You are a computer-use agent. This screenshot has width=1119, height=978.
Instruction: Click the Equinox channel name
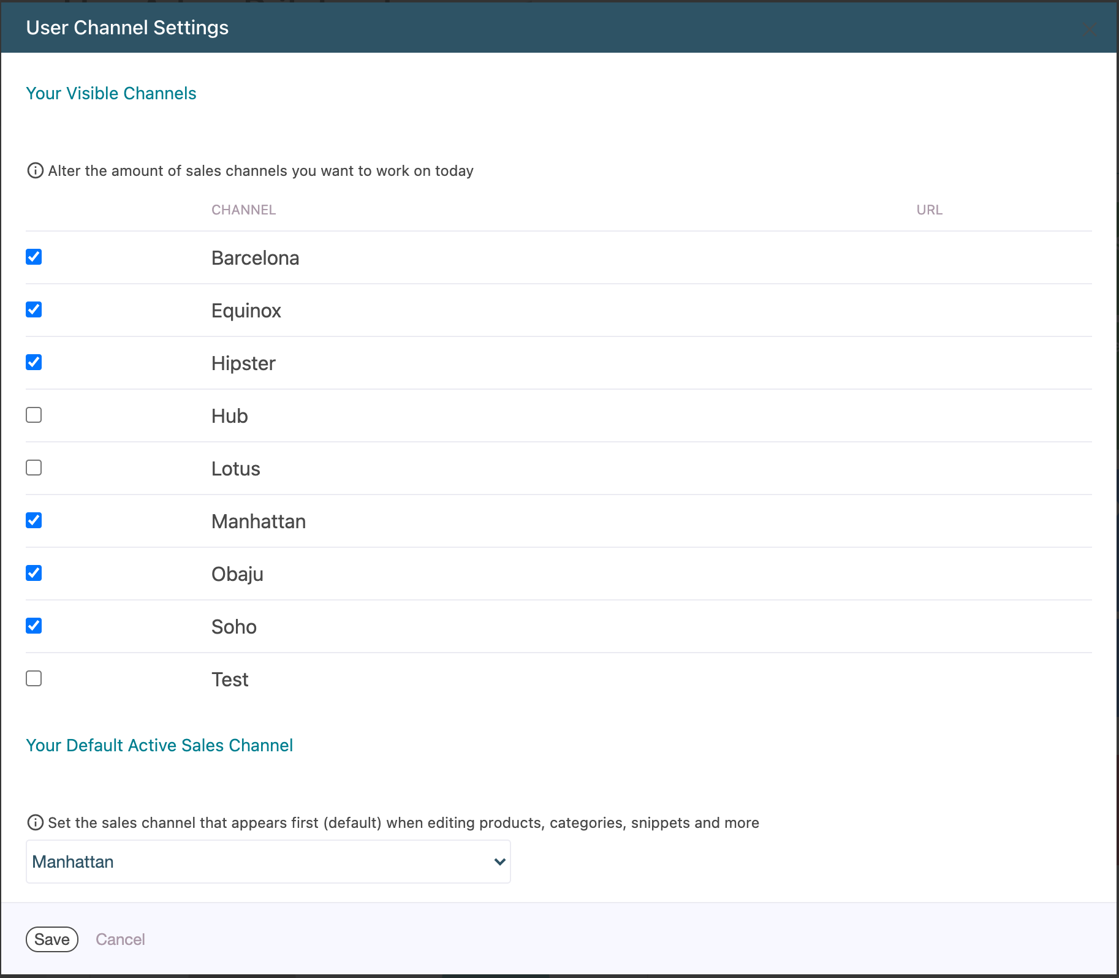click(246, 311)
